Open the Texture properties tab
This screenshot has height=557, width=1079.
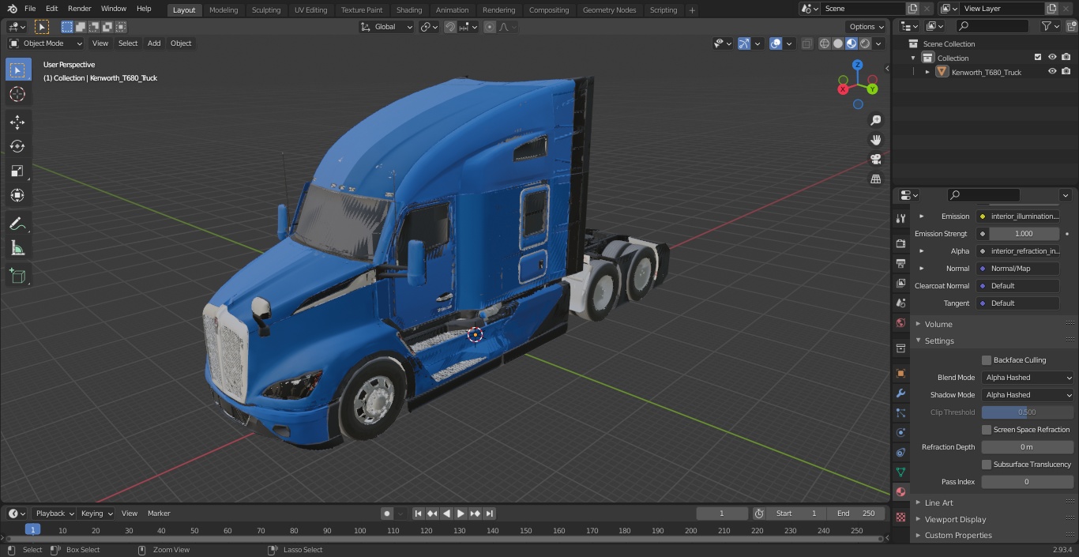point(900,517)
